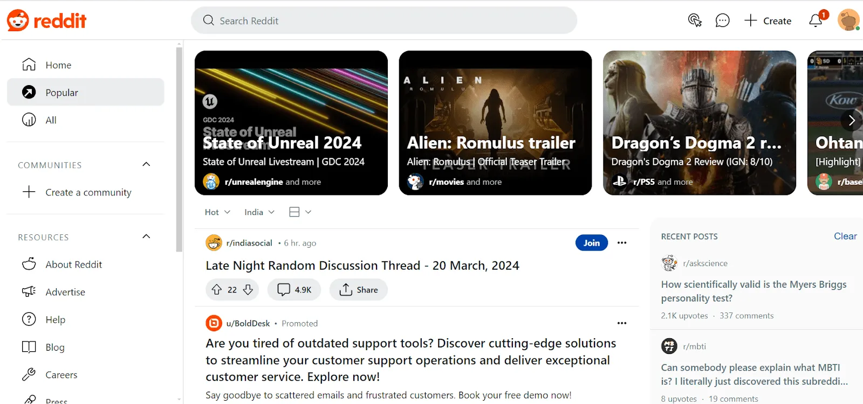Share the Late Night Random Discussion post

(x=359, y=290)
